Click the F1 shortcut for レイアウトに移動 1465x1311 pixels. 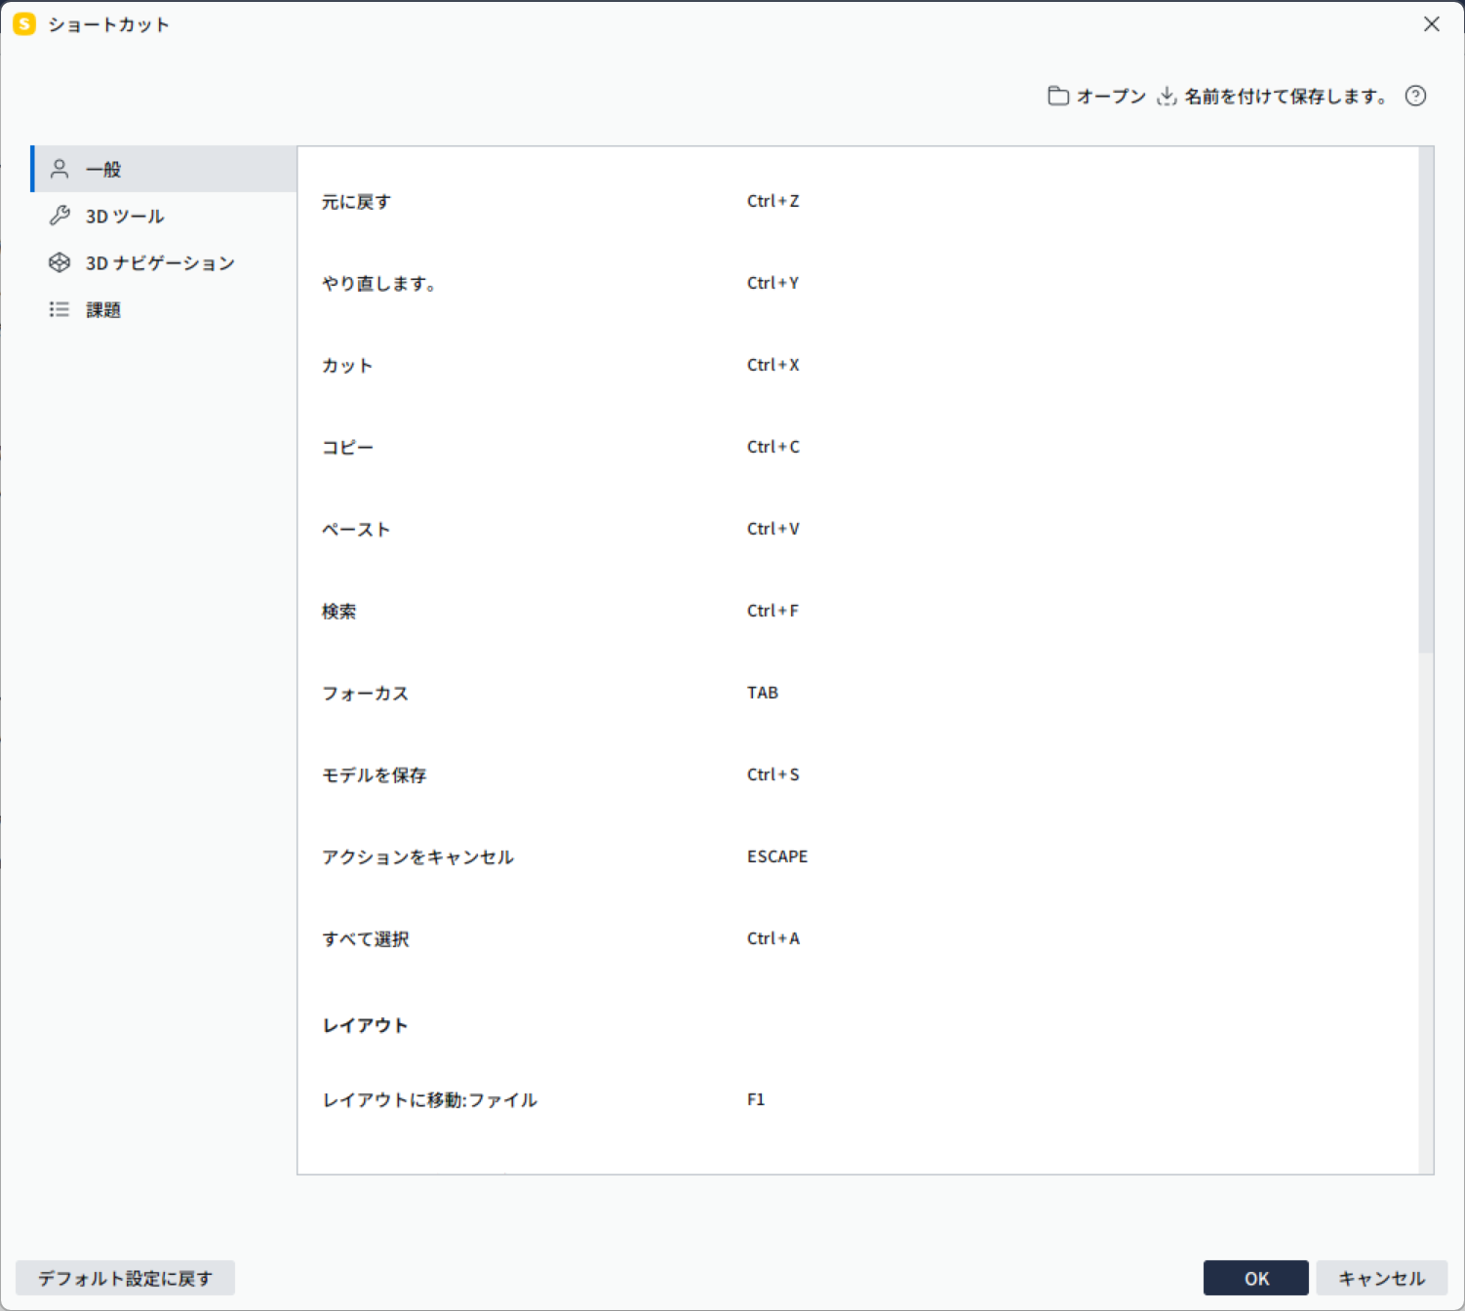756,1099
